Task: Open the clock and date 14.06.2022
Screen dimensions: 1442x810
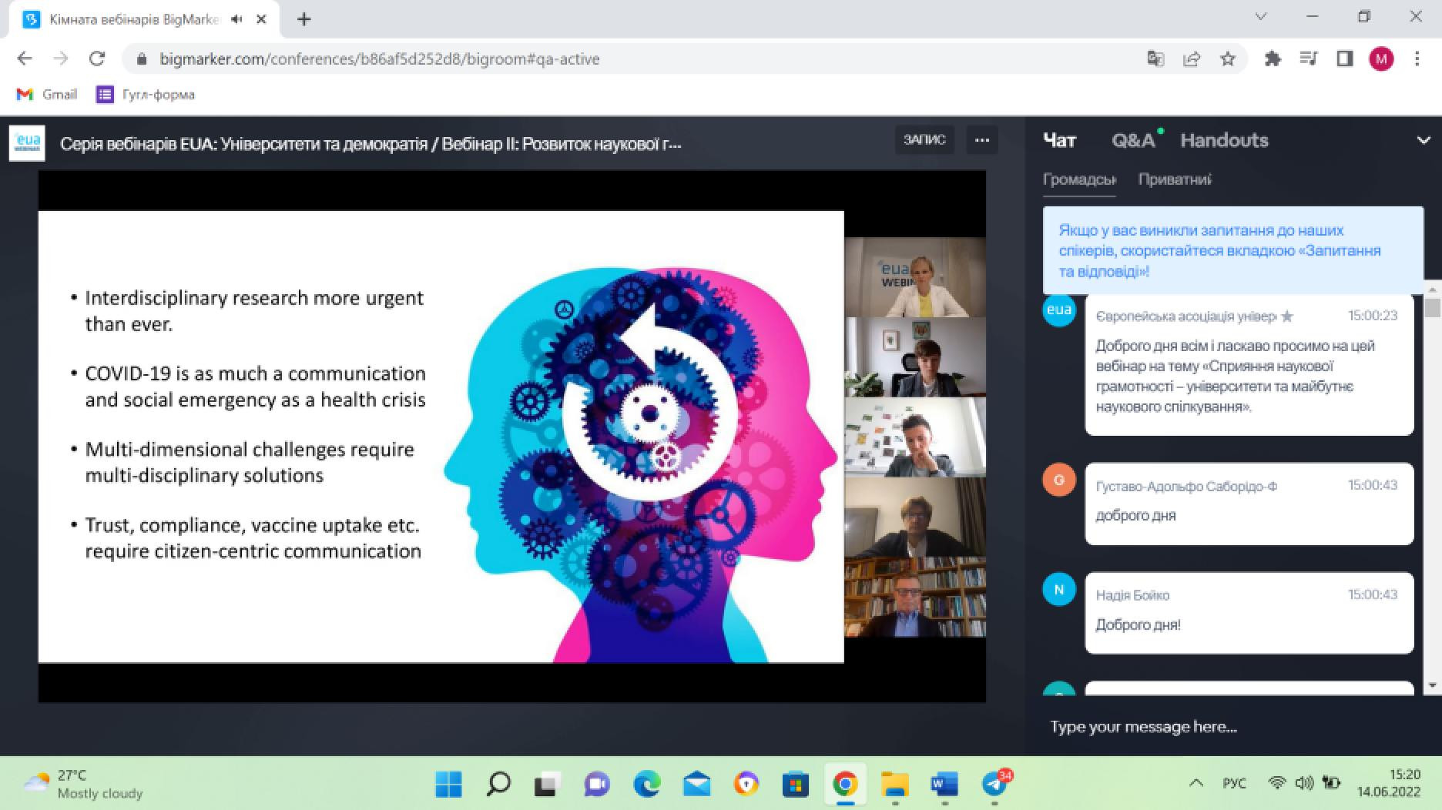Action: [1389, 783]
